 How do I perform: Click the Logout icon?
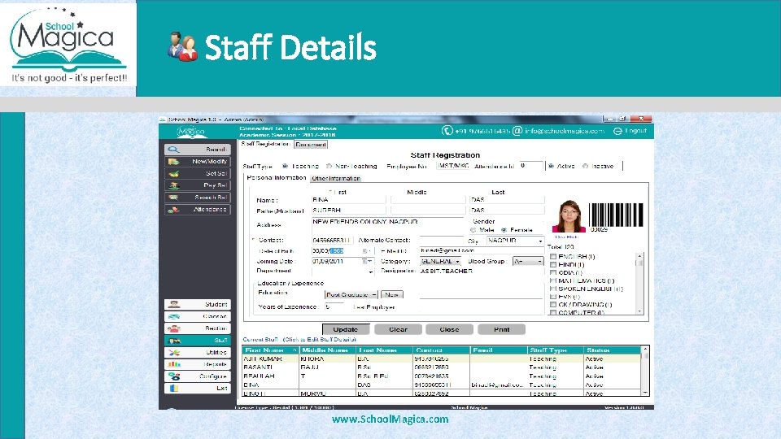617,131
